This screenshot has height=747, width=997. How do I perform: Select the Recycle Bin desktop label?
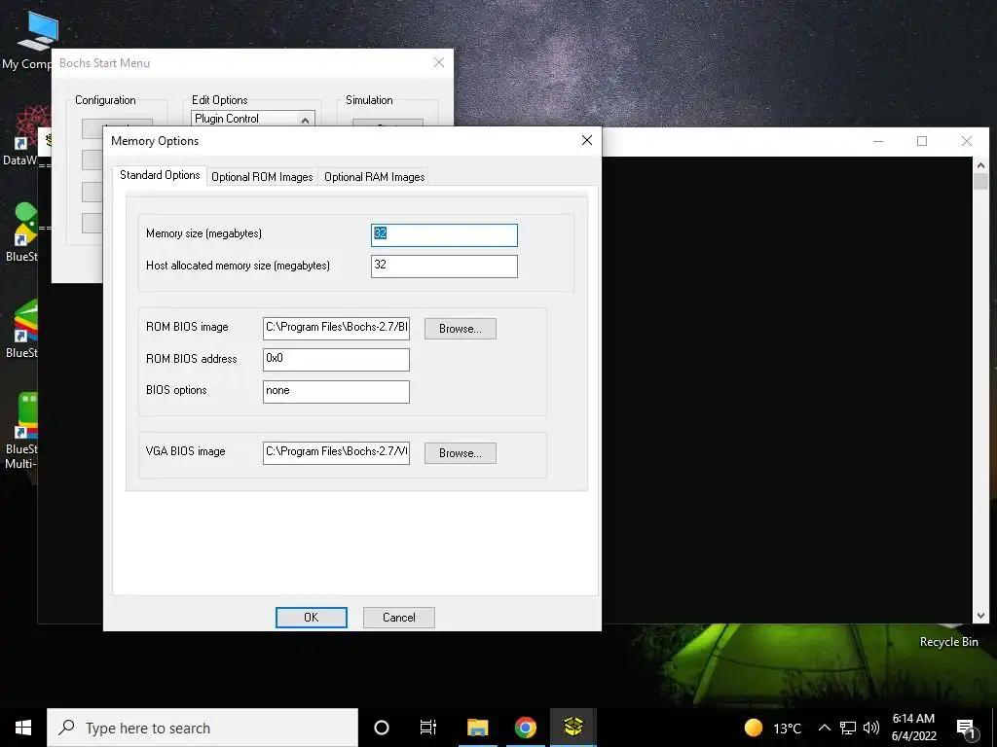tap(948, 642)
